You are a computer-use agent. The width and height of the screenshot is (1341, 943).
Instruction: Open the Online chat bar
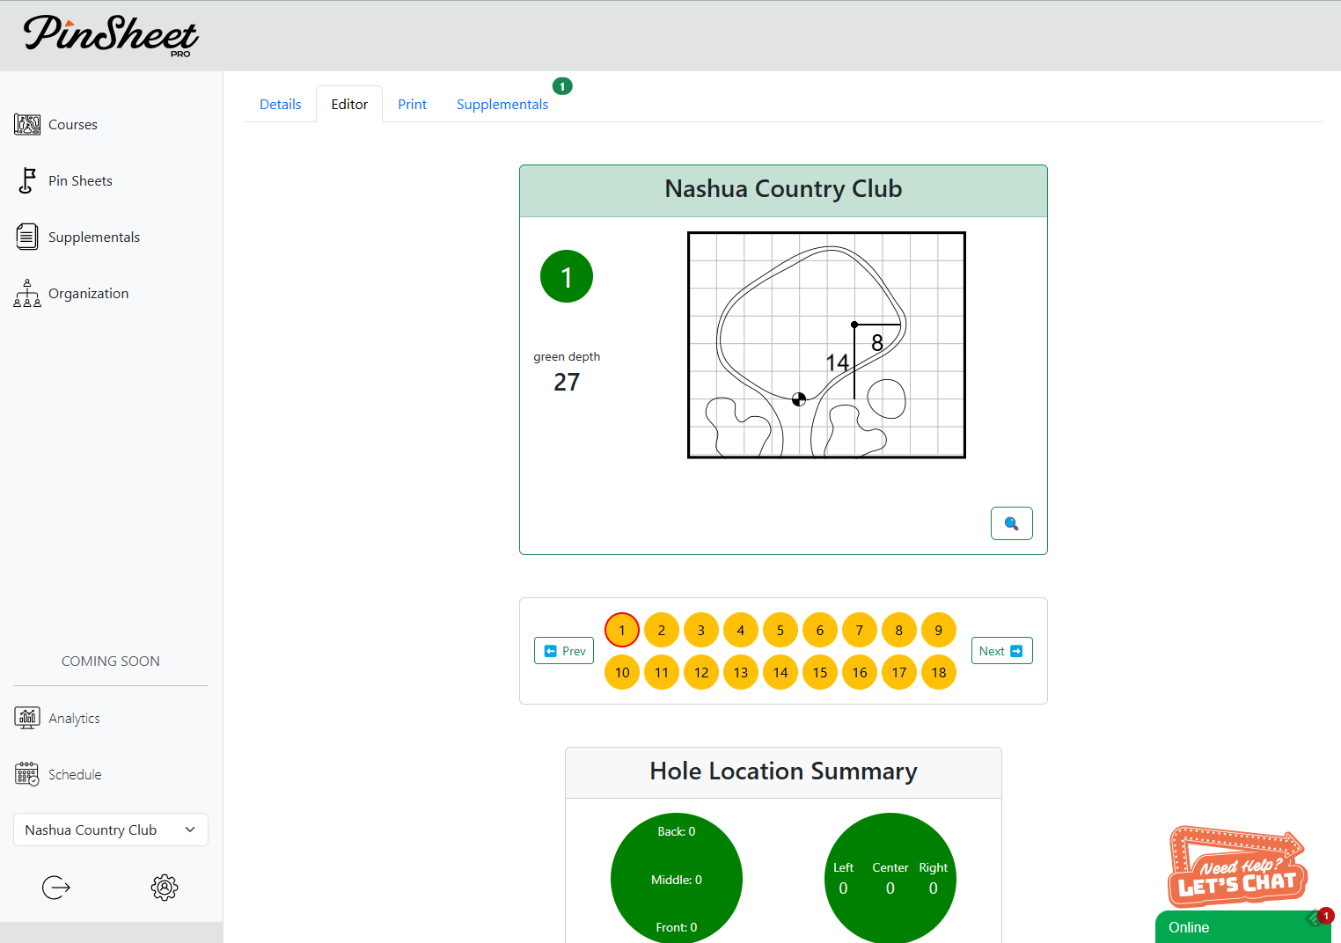(x=1242, y=927)
